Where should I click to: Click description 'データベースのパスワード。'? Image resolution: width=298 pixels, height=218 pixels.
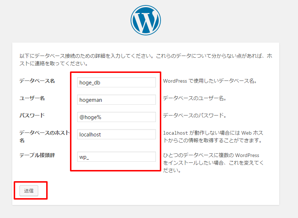pos(194,115)
